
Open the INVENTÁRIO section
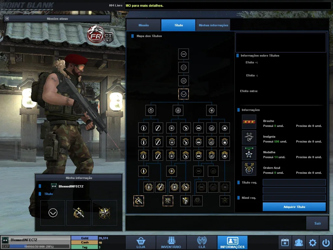(171, 243)
